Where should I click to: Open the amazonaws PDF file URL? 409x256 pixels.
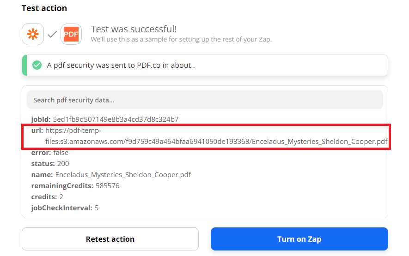tap(216, 141)
